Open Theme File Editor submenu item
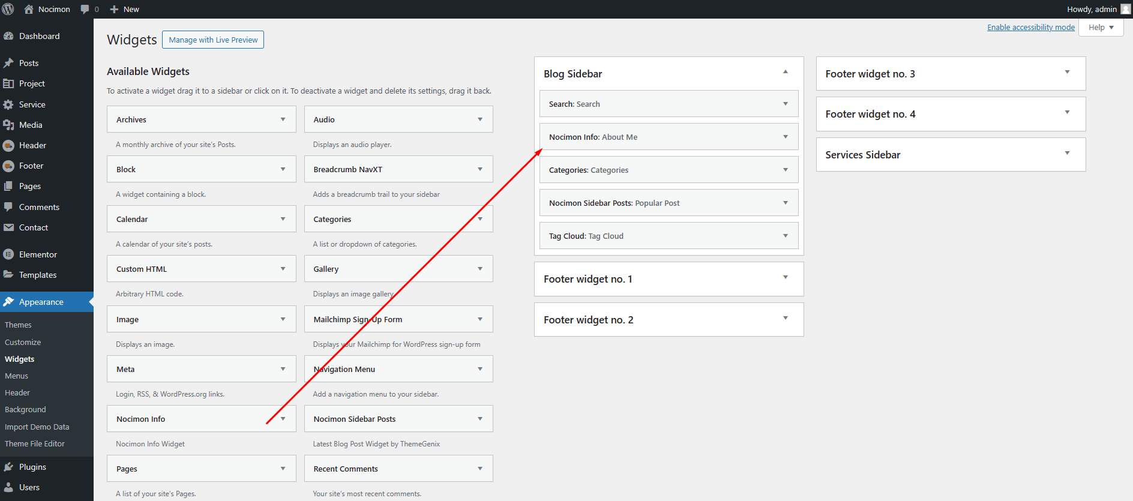The image size is (1133, 501). 35,443
